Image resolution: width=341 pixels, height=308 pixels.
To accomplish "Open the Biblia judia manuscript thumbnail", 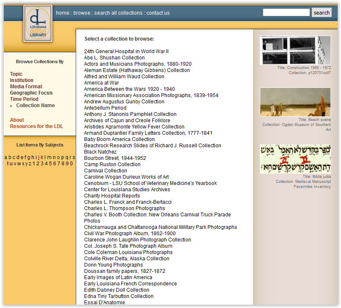I will 295,159.
